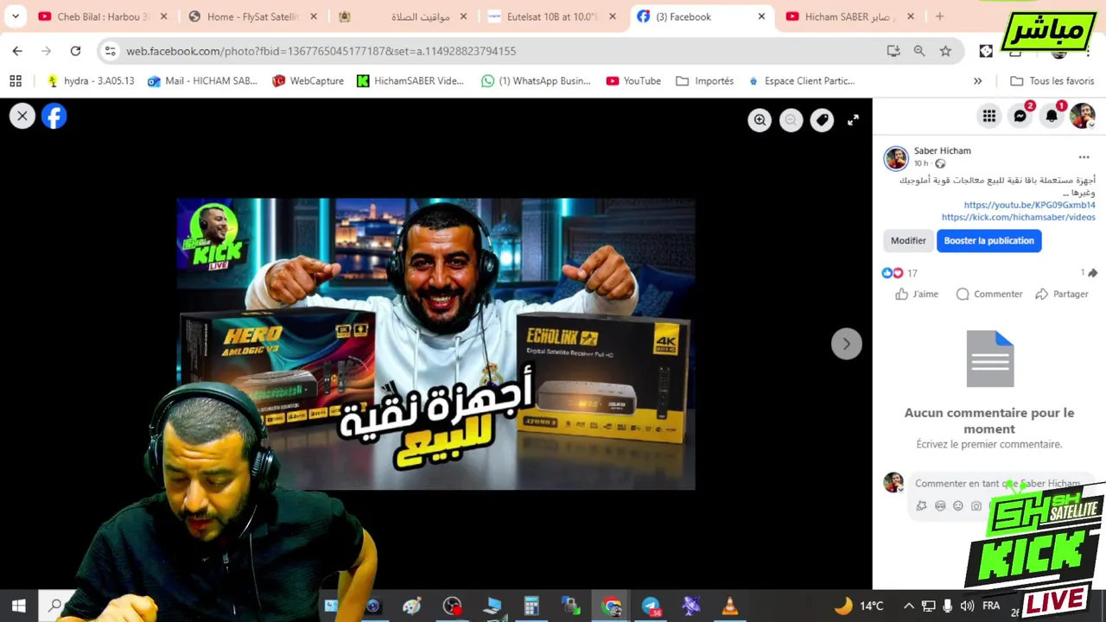Open the Saber Hicham profile name link
This screenshot has width=1106, height=622.
click(942, 150)
